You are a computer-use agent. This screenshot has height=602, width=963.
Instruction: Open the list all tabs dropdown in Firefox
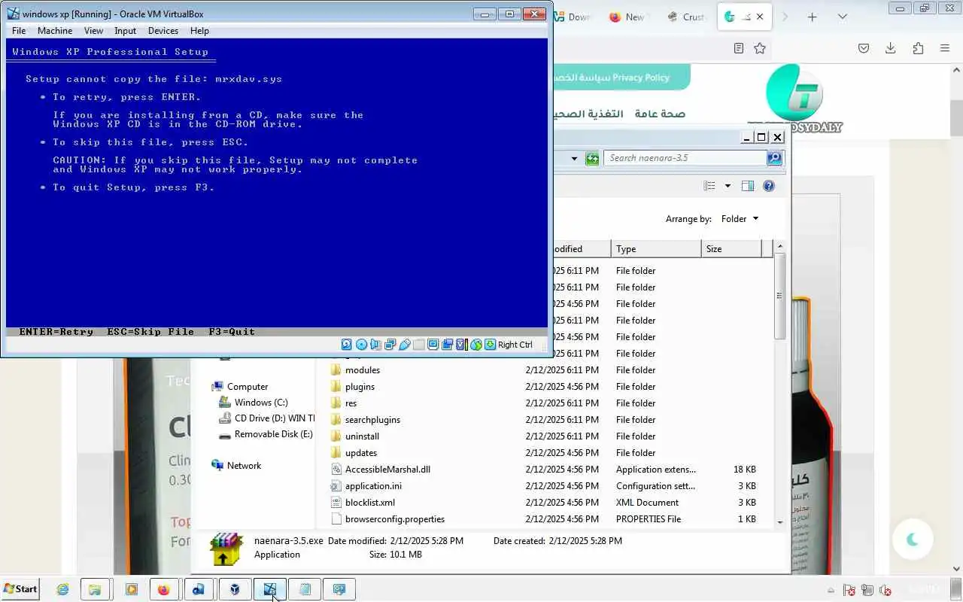[x=843, y=17]
